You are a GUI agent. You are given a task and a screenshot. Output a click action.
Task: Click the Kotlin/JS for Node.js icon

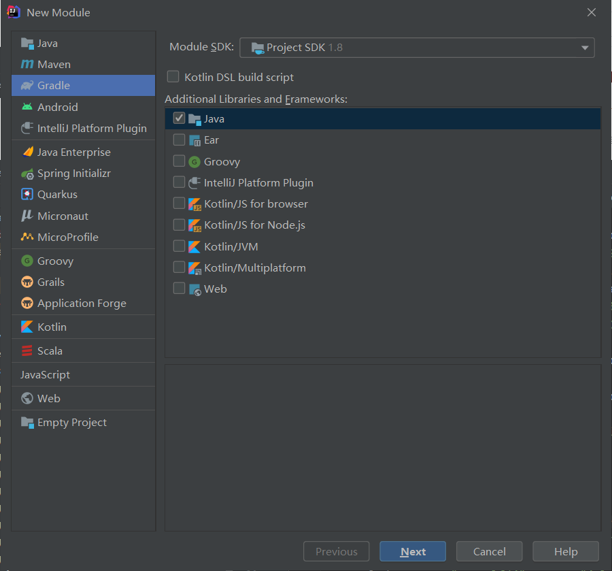pos(194,225)
